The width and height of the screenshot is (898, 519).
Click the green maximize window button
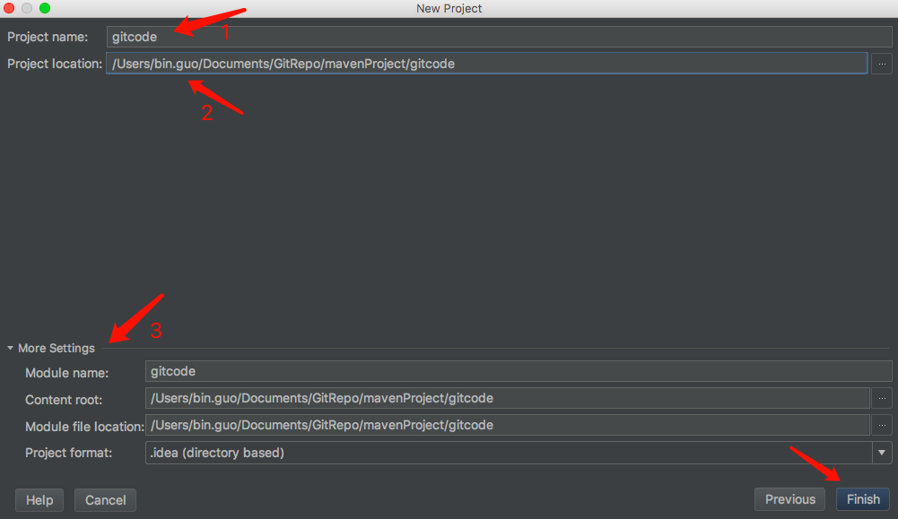click(45, 8)
